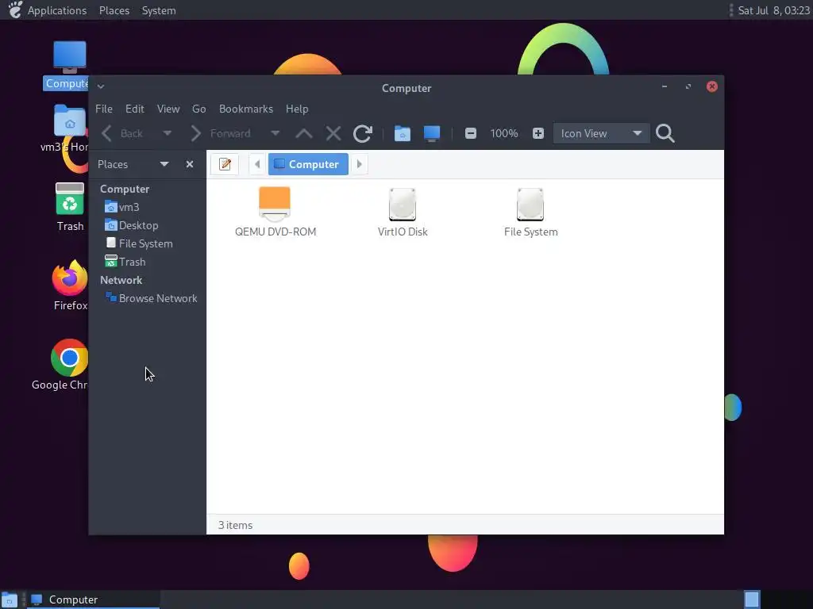Open Home folder from toolbar
This screenshot has width=813, height=609.
[x=403, y=133]
